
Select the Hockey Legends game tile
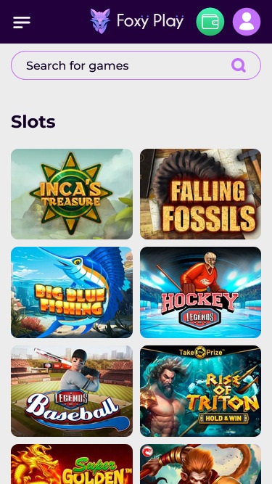pos(200,292)
